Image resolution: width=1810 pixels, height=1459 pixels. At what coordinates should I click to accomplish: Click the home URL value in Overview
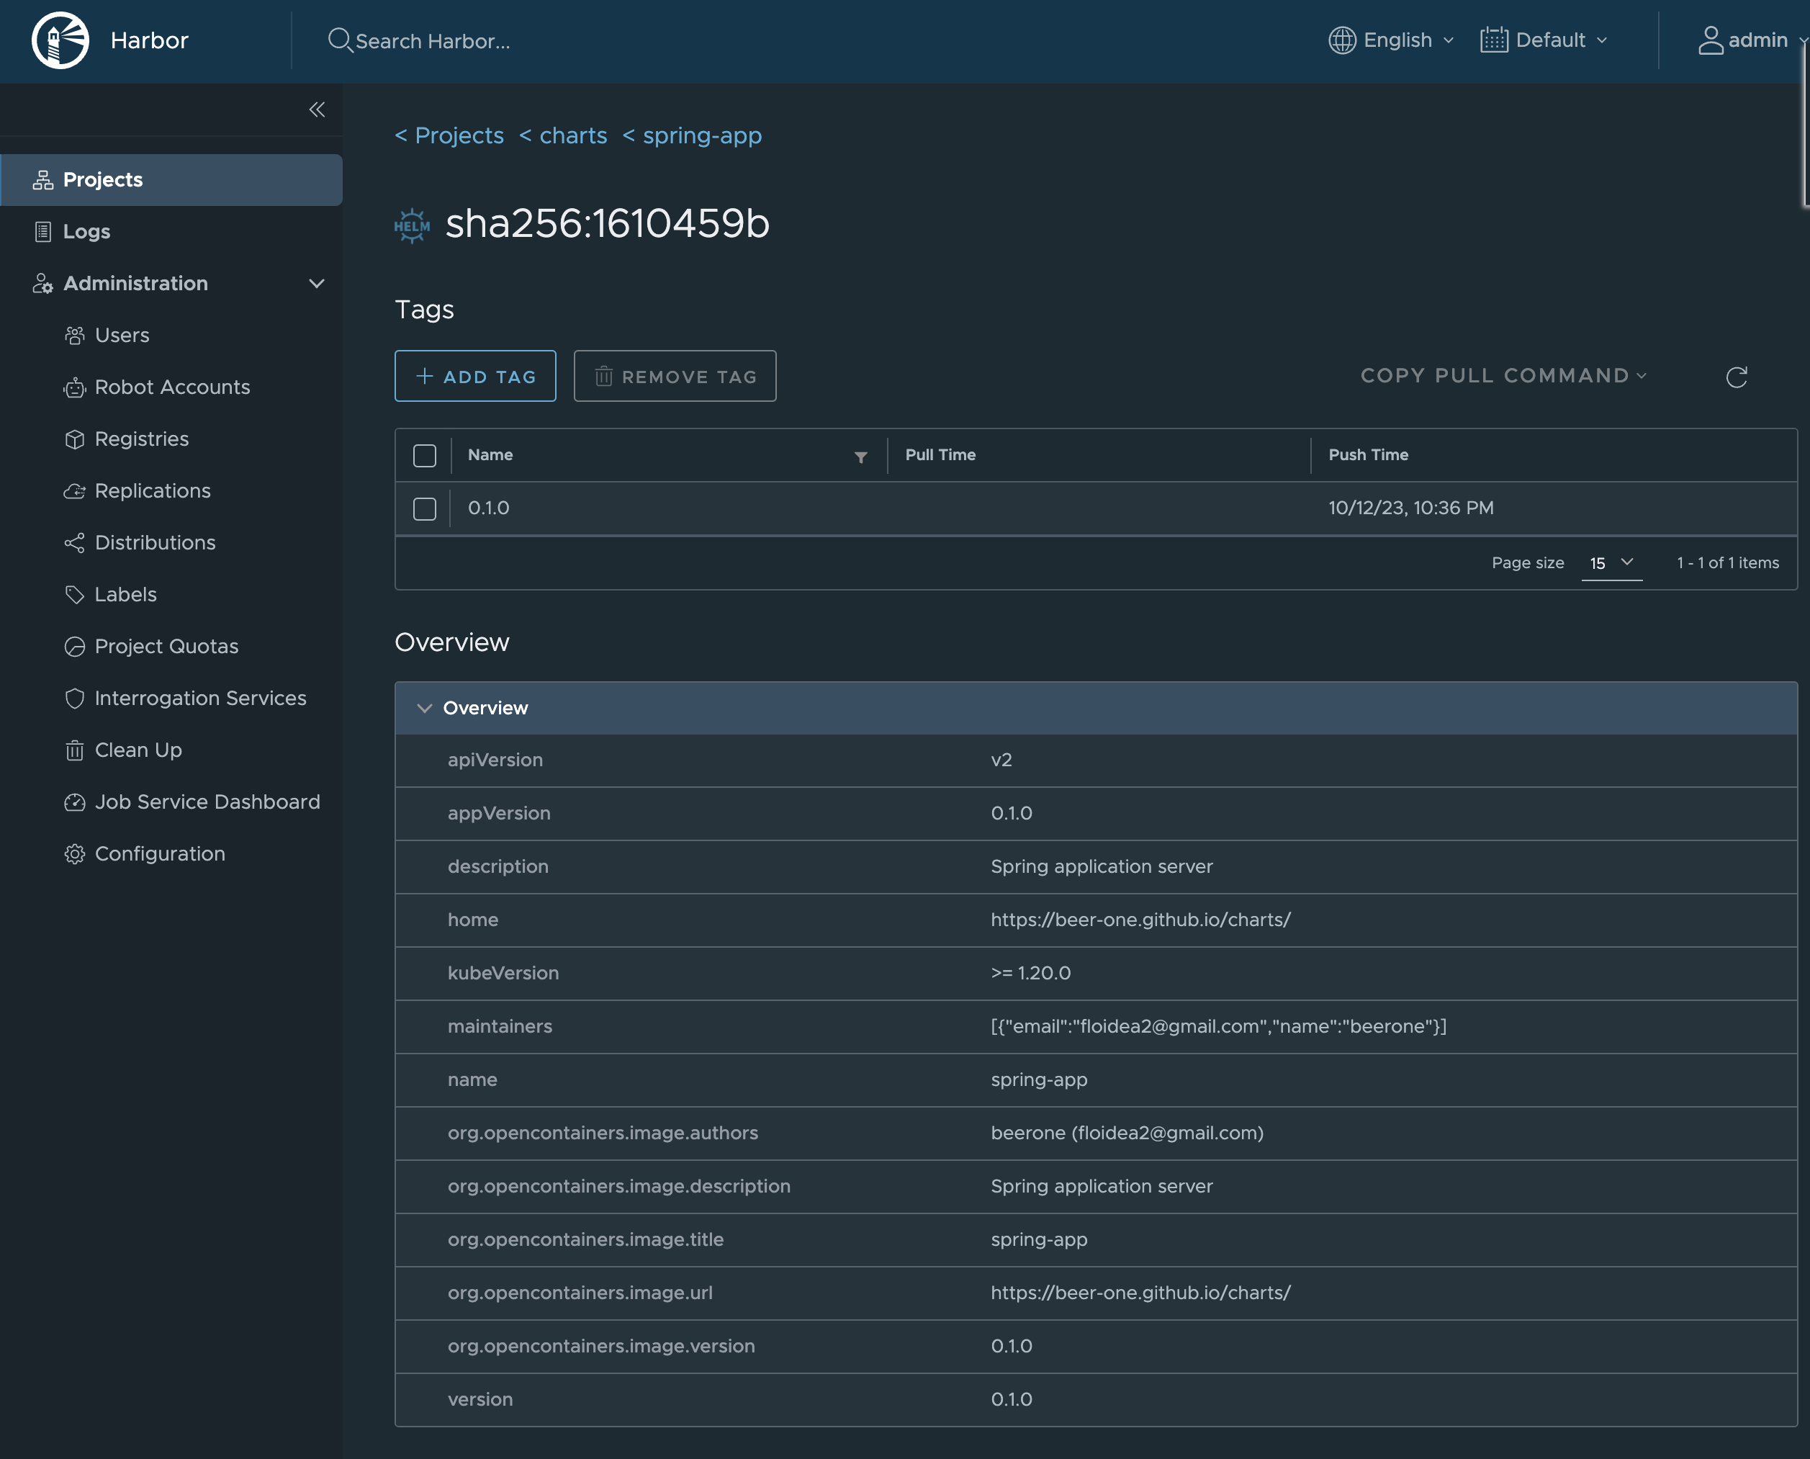point(1140,920)
